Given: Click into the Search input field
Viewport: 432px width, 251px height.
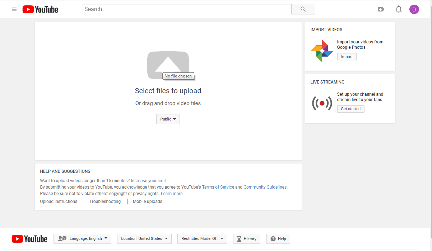Looking at the screenshot, I should point(186,9).
